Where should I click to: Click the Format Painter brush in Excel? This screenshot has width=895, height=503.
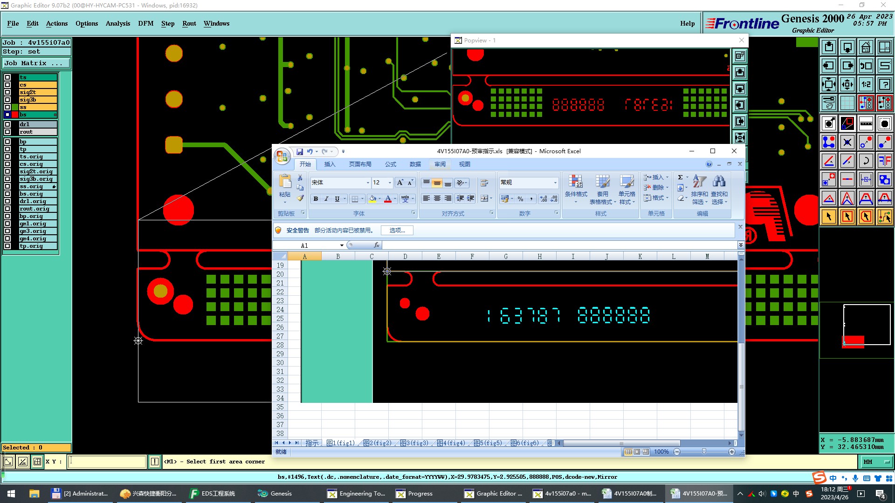point(300,198)
